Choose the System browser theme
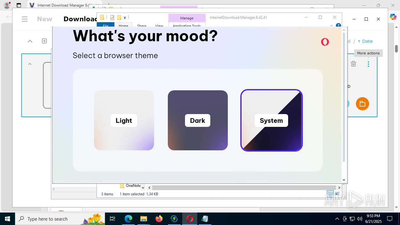Image resolution: width=400 pixels, height=225 pixels. pyautogui.click(x=271, y=120)
